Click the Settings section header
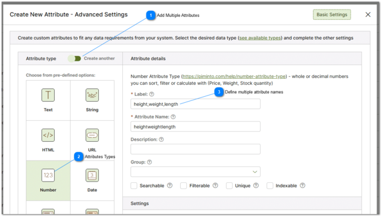Image resolution: width=382 pixels, height=217 pixels. click(242, 203)
